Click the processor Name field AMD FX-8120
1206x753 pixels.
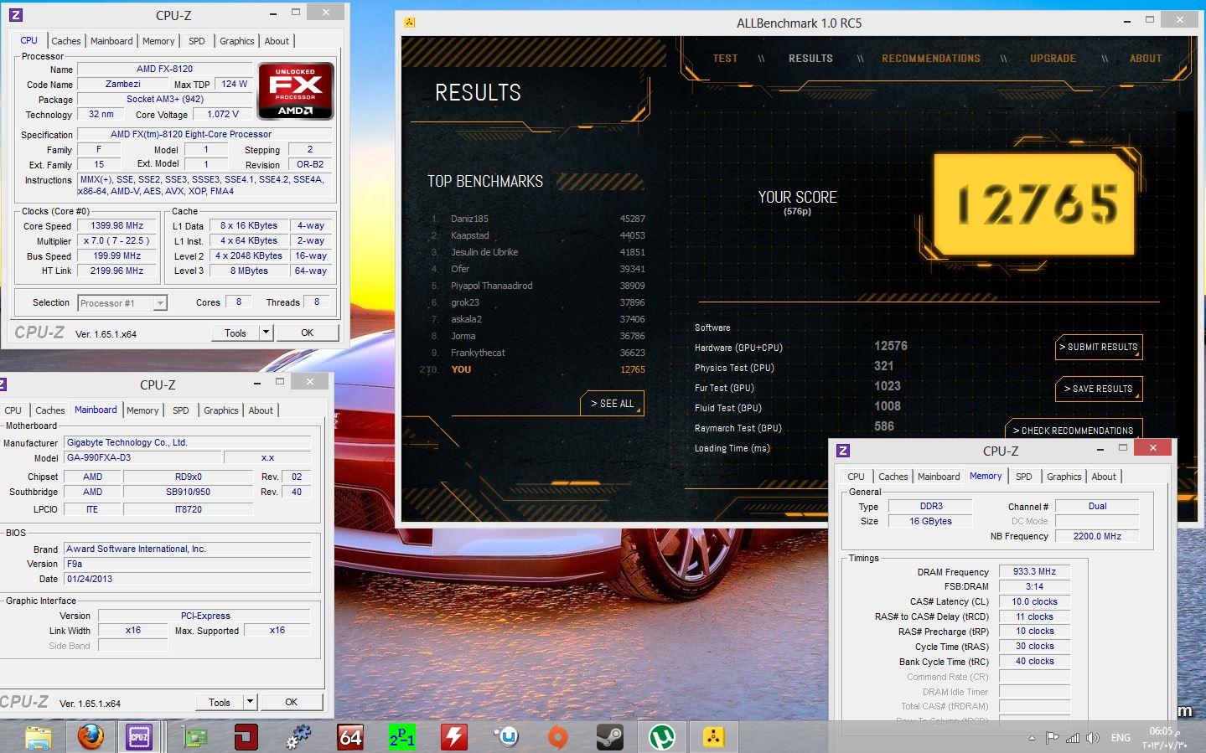pyautogui.click(x=165, y=69)
